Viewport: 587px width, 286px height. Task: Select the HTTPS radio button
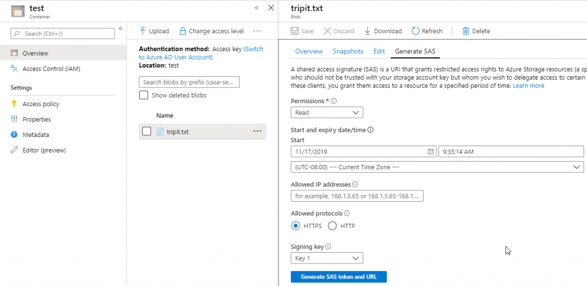296,226
